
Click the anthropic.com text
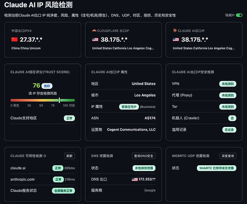click(x=22, y=180)
